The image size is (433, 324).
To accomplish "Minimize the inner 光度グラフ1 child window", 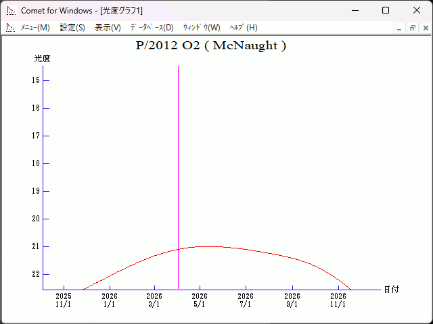I will click(400, 28).
